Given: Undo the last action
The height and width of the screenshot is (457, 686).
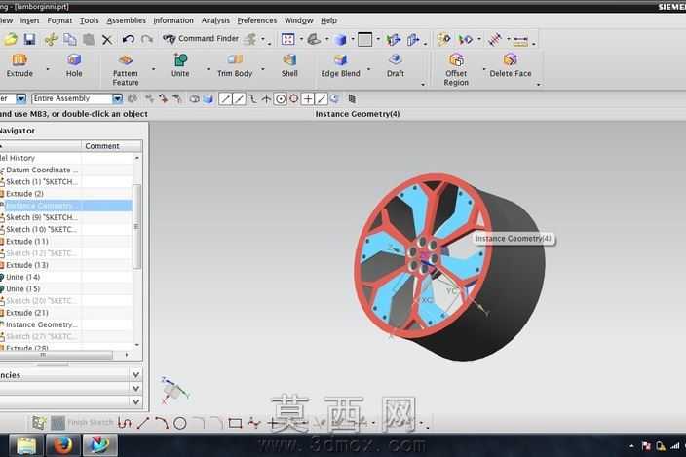Looking at the screenshot, I should 129,39.
